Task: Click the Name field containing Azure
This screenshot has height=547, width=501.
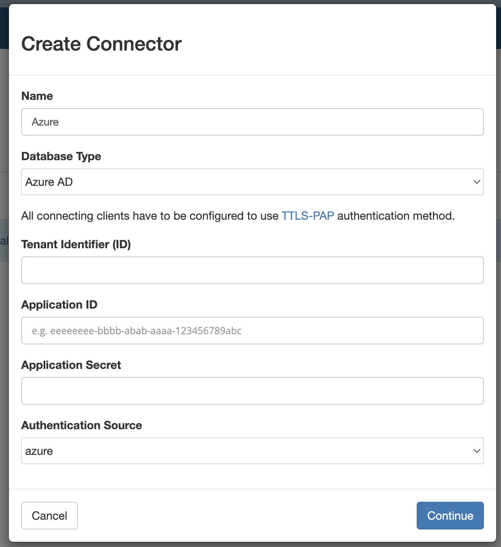Action: (252, 122)
